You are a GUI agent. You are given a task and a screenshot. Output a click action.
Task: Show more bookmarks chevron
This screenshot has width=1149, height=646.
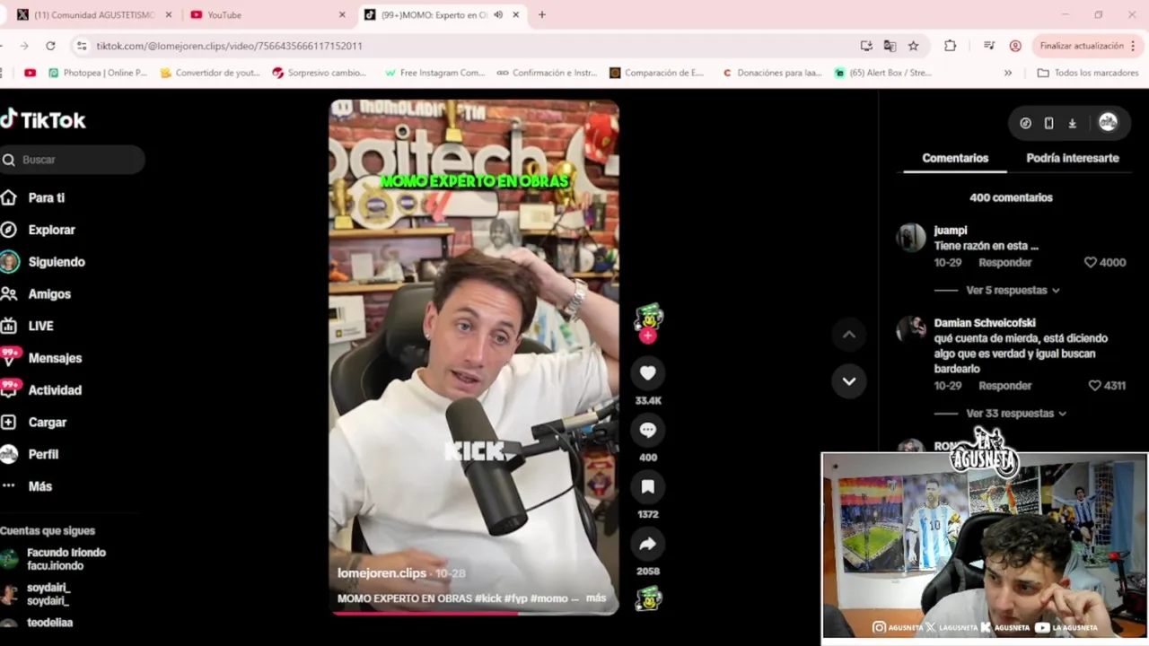(x=1008, y=73)
